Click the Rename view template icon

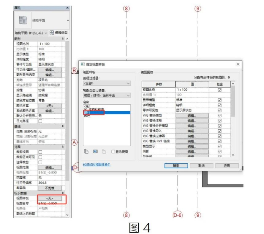pos(95,152)
